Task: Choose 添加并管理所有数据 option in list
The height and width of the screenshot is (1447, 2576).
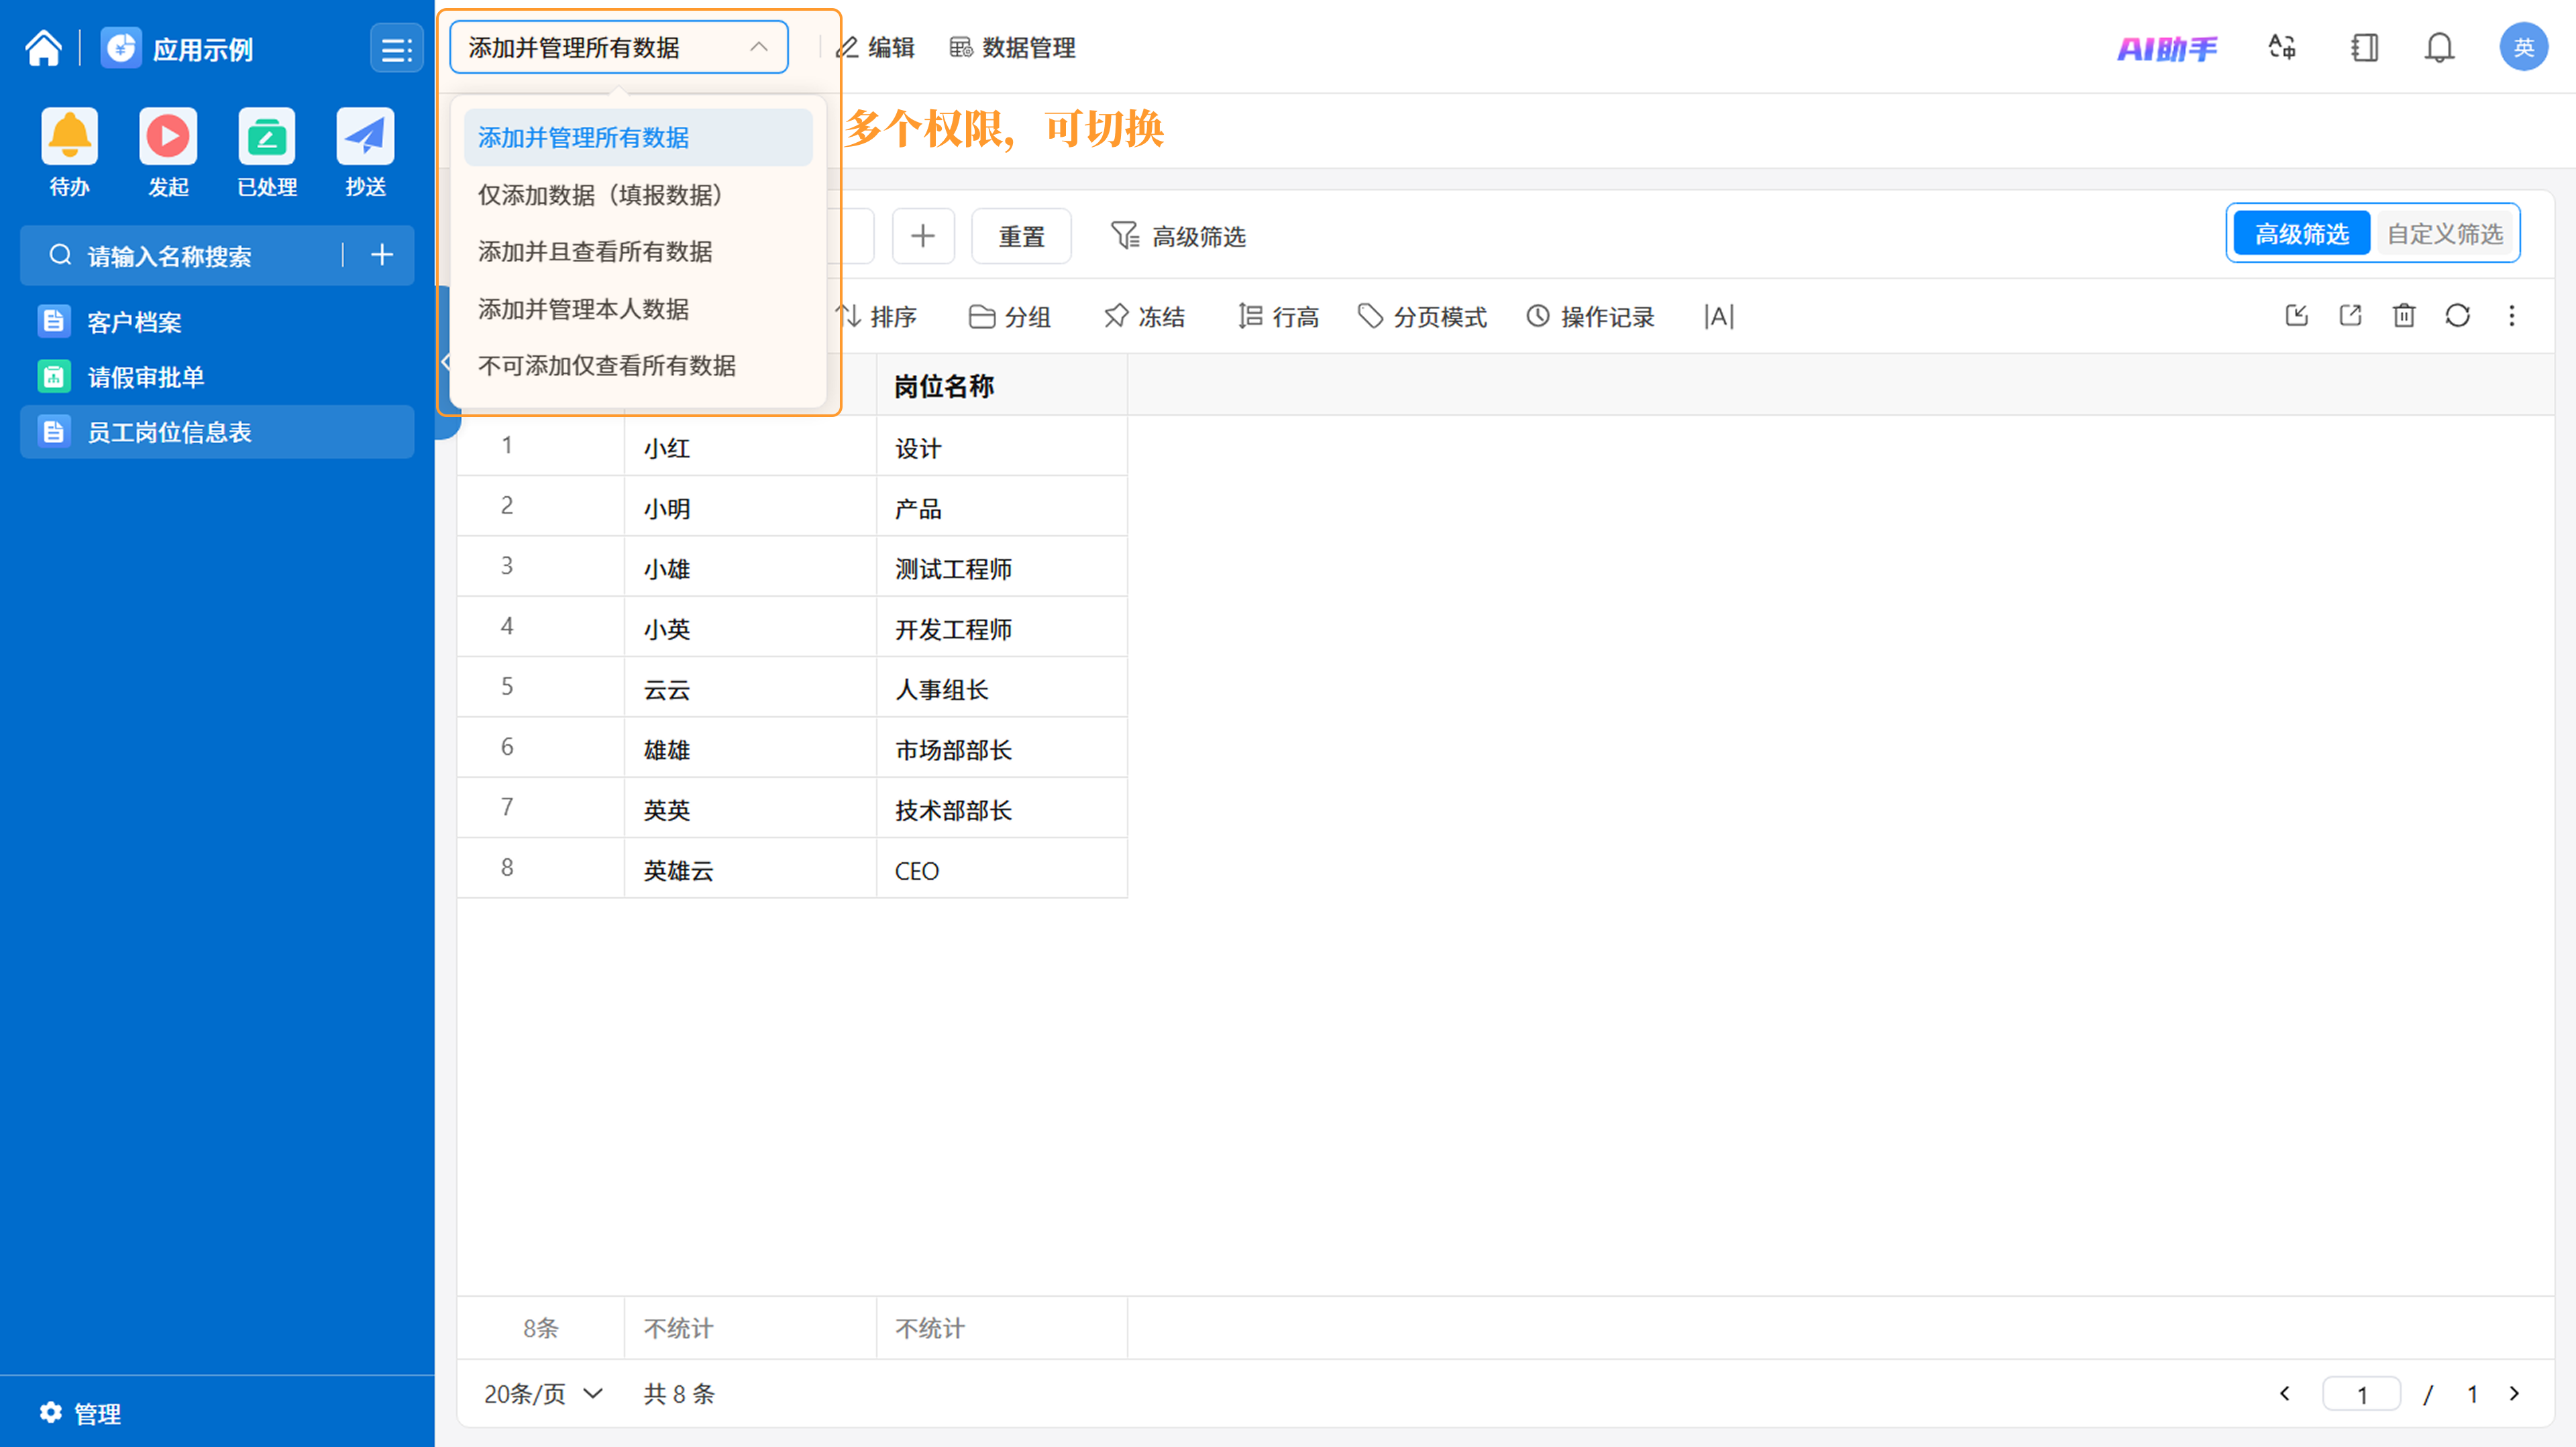Action: (638, 137)
